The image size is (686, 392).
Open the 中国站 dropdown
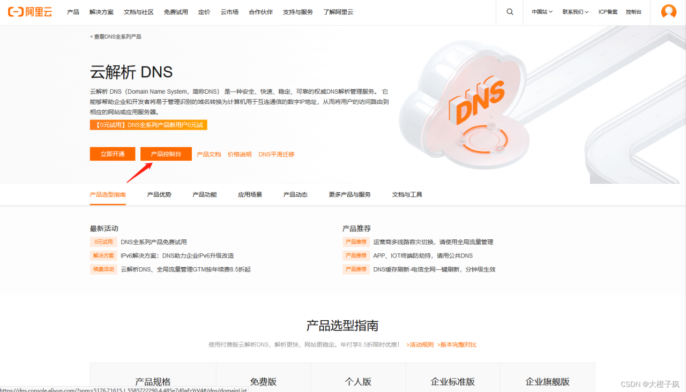(x=541, y=12)
